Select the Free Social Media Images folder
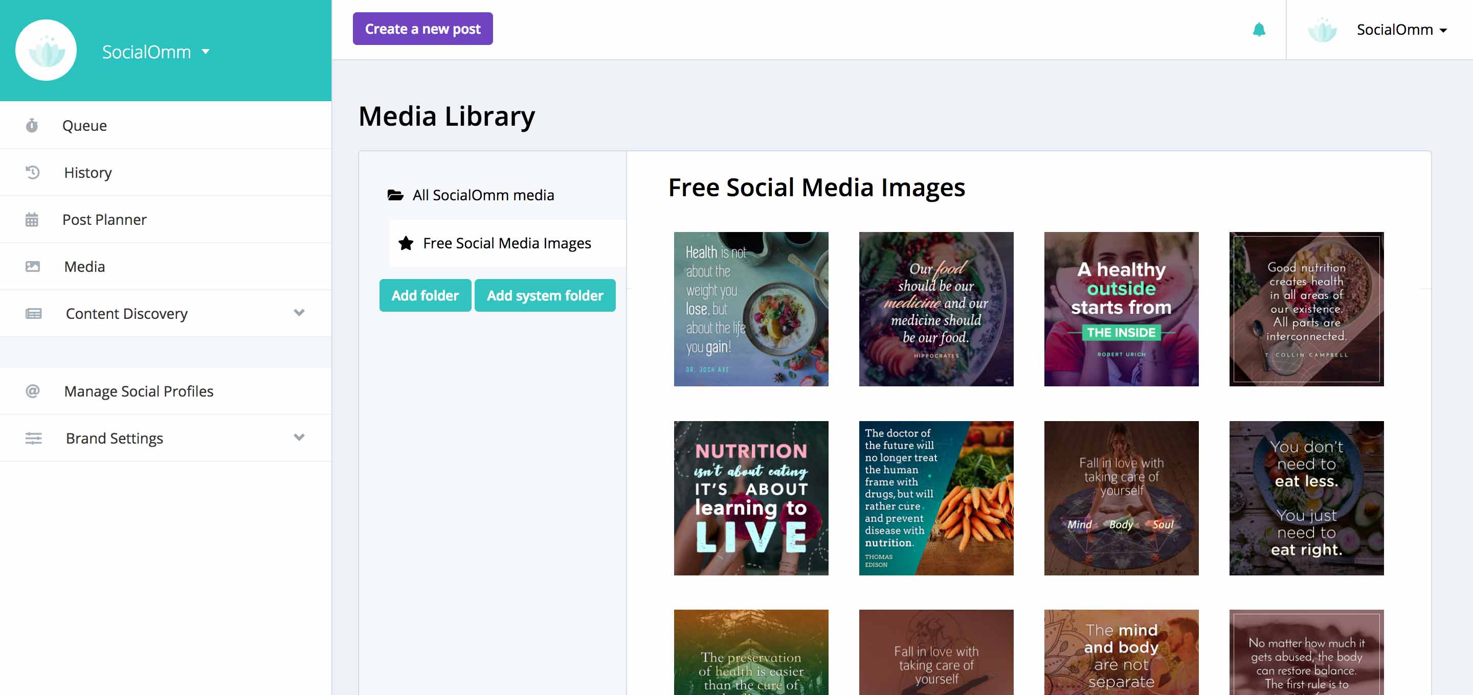1473x695 pixels. pos(506,243)
